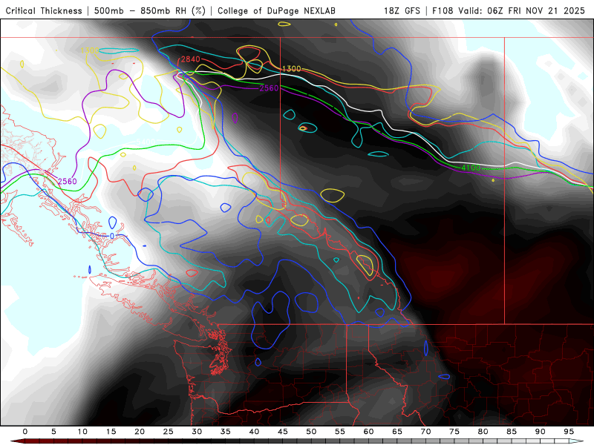Click the colorbar tick label "20"

tap(140, 432)
